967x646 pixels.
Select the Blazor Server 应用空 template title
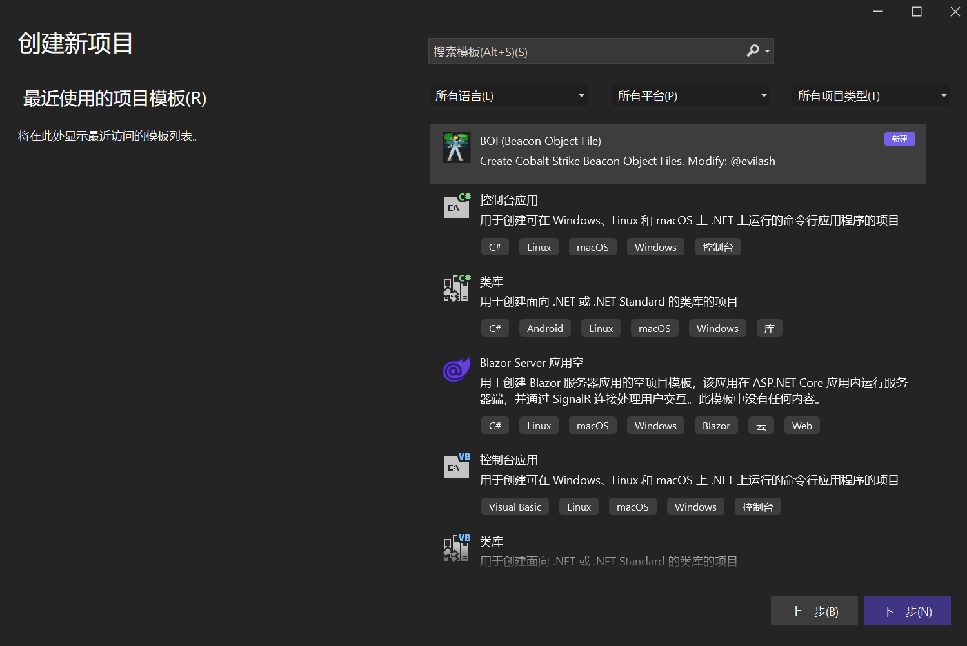tap(532, 363)
